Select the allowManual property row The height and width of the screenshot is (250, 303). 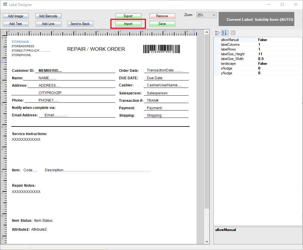click(x=258, y=40)
